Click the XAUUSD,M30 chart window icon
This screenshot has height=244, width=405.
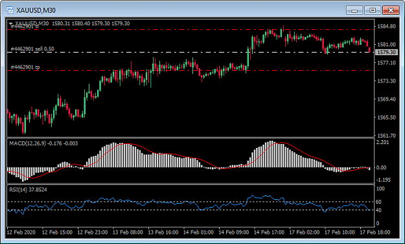(x=10, y=10)
